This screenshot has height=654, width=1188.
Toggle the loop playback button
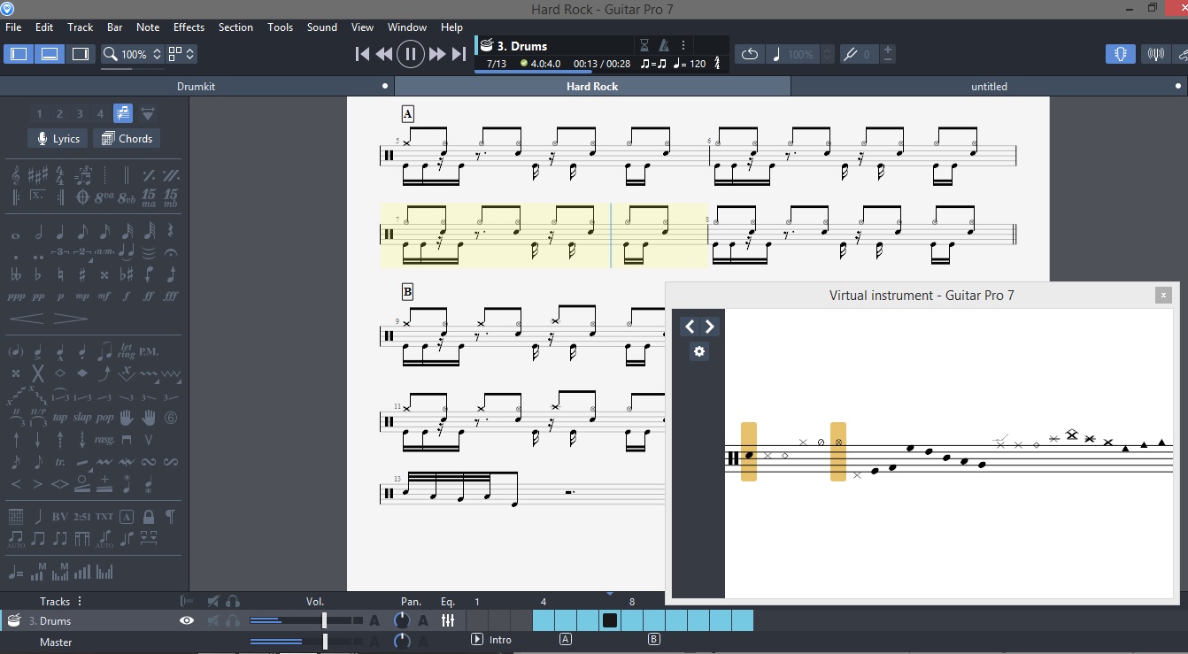click(750, 54)
